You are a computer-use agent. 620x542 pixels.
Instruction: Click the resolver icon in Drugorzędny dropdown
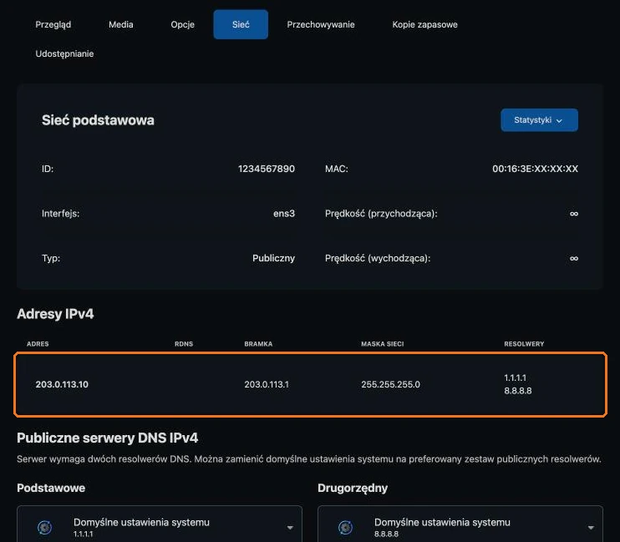346,527
